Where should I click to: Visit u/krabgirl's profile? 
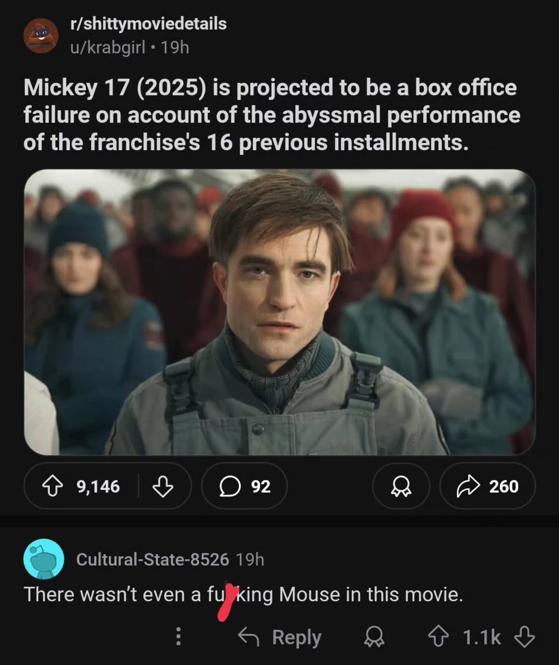coord(108,47)
